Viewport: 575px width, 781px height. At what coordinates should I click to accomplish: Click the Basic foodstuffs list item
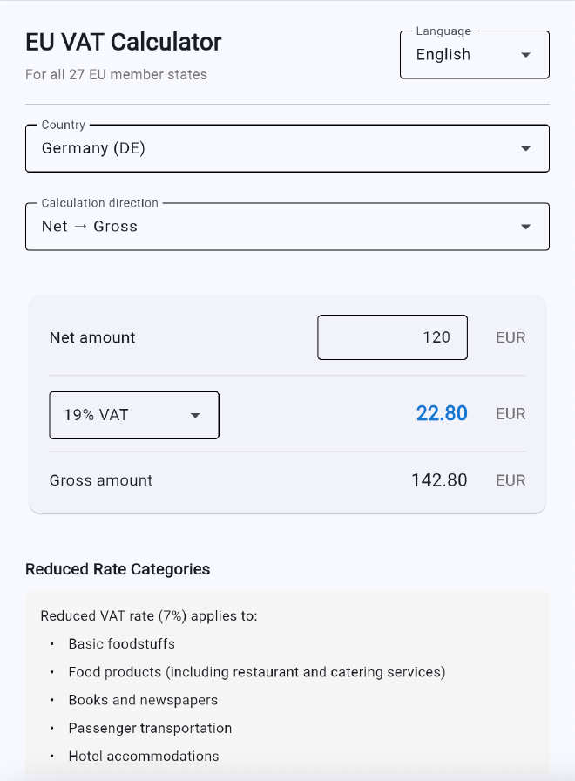pyautogui.click(x=122, y=643)
